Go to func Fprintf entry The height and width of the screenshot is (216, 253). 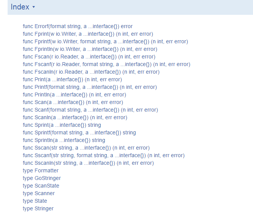click(105, 41)
